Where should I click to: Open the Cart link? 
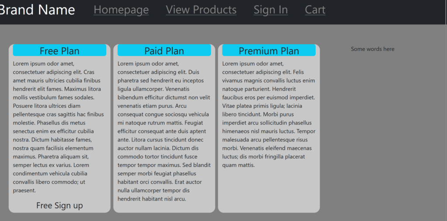click(315, 10)
